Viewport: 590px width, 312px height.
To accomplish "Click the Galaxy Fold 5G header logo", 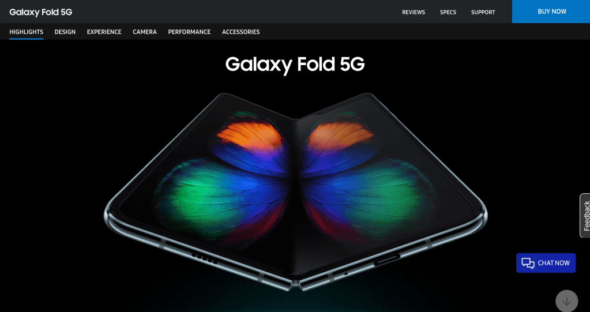I will [40, 12].
